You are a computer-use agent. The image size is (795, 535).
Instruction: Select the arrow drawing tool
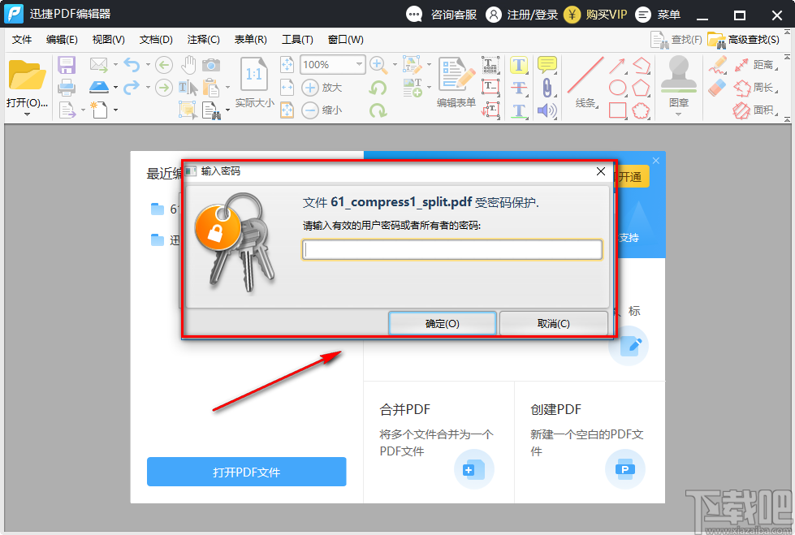[617, 66]
